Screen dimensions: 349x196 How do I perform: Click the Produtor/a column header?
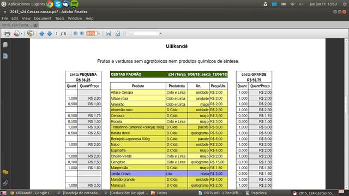[x=177, y=86]
